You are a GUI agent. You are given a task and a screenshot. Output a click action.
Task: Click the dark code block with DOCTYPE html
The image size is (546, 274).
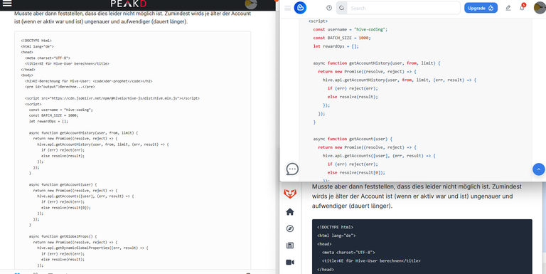(422, 246)
